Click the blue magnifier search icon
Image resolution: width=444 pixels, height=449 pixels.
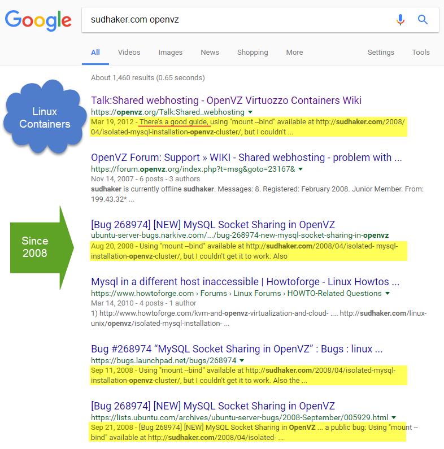[x=423, y=20]
